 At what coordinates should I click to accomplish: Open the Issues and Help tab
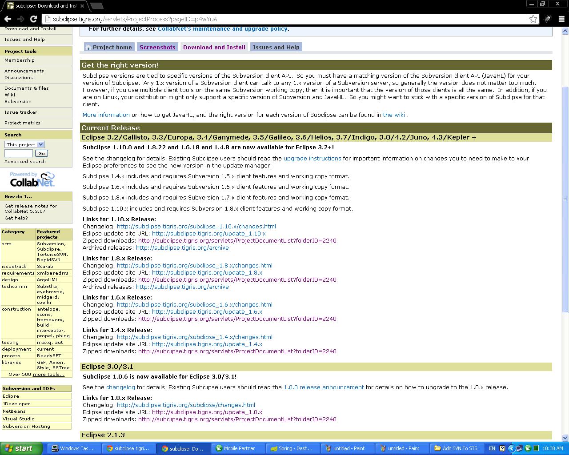point(276,47)
